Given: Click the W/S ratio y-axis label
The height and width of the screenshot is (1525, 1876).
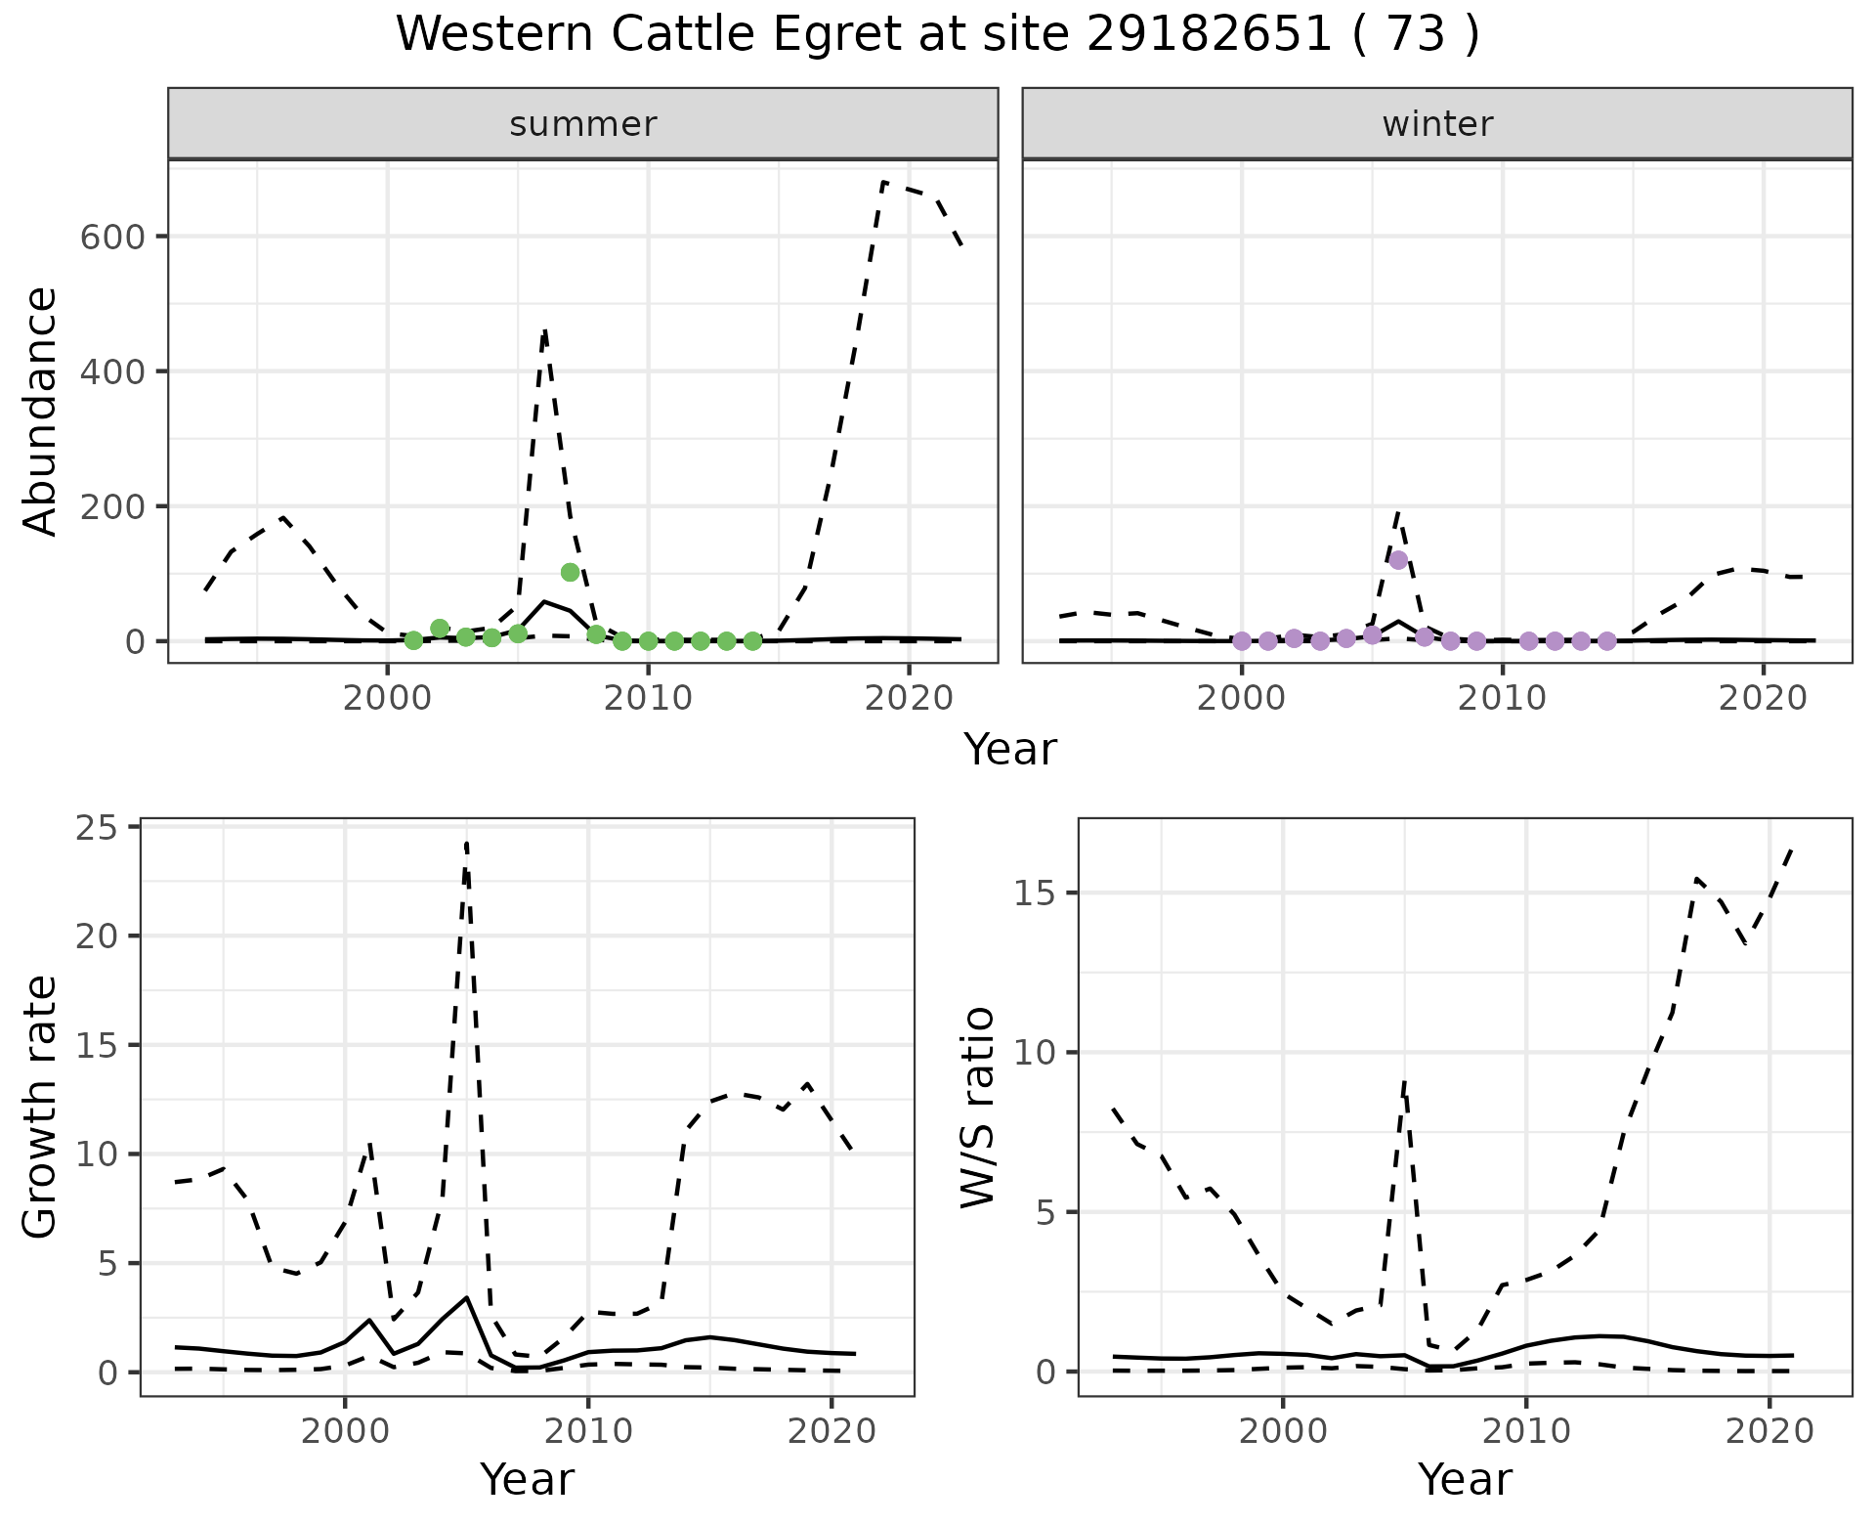Looking at the screenshot, I should (977, 1107).
